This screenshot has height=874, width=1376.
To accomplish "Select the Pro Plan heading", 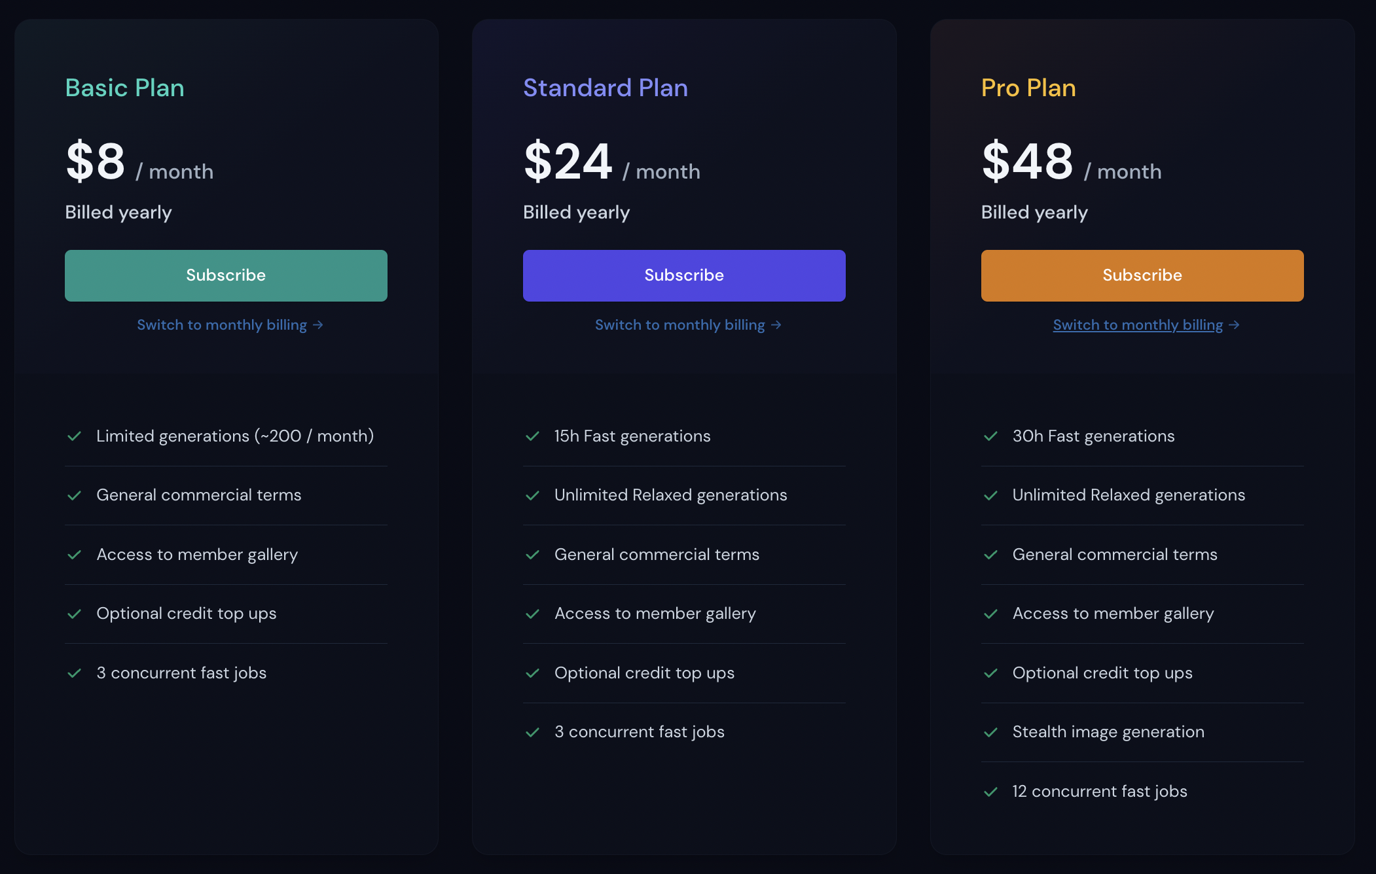I will click(1028, 88).
